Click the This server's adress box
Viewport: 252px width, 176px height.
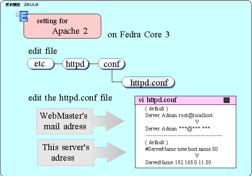(x=63, y=152)
